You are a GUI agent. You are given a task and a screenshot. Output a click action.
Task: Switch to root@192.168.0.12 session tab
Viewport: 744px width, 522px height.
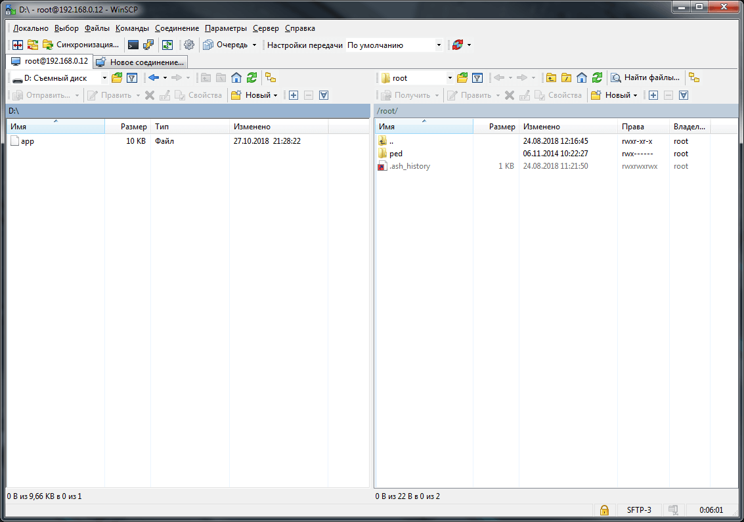pyautogui.click(x=49, y=61)
